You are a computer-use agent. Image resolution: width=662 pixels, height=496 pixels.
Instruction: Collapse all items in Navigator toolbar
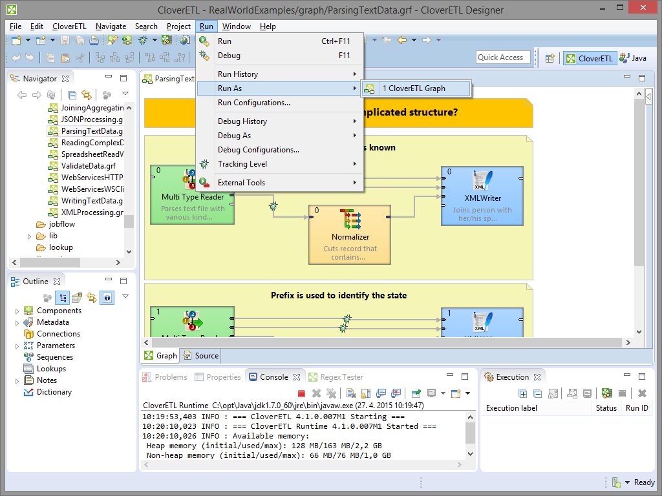point(72,95)
